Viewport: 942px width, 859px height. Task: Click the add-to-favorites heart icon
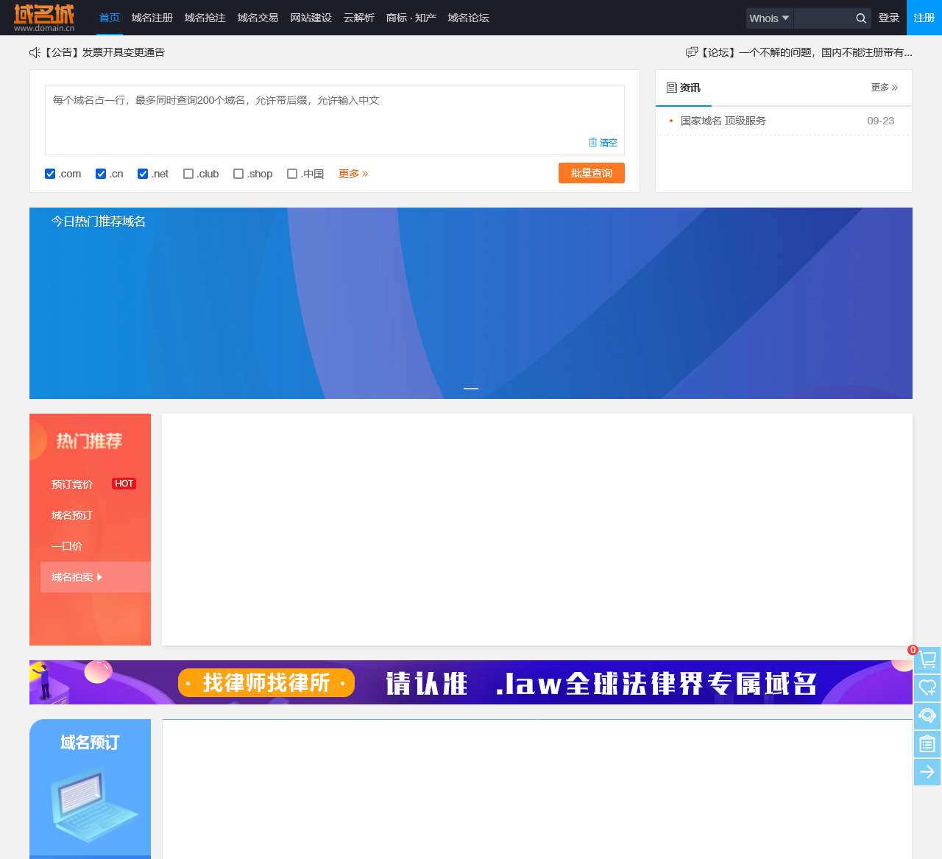[x=927, y=688]
